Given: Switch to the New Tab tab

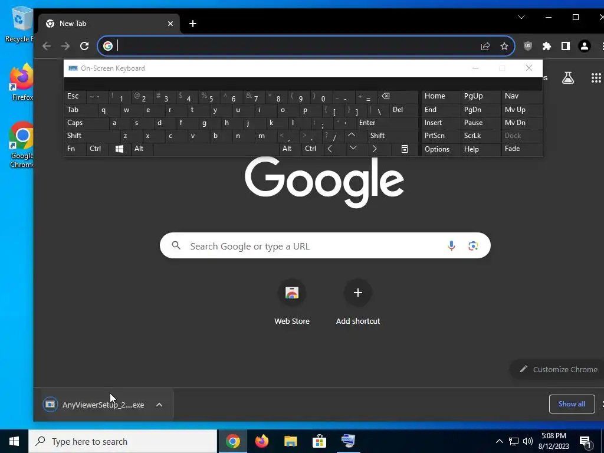Looking at the screenshot, I should click(109, 24).
